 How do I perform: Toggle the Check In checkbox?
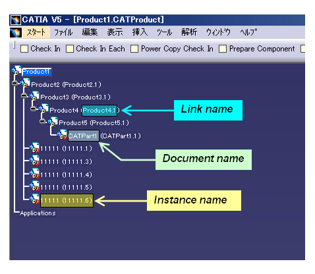(x=24, y=49)
